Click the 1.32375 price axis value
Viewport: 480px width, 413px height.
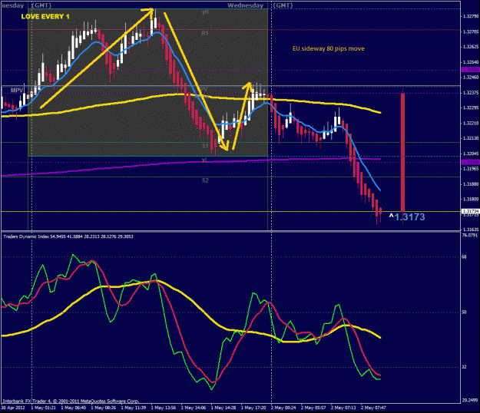(471, 93)
